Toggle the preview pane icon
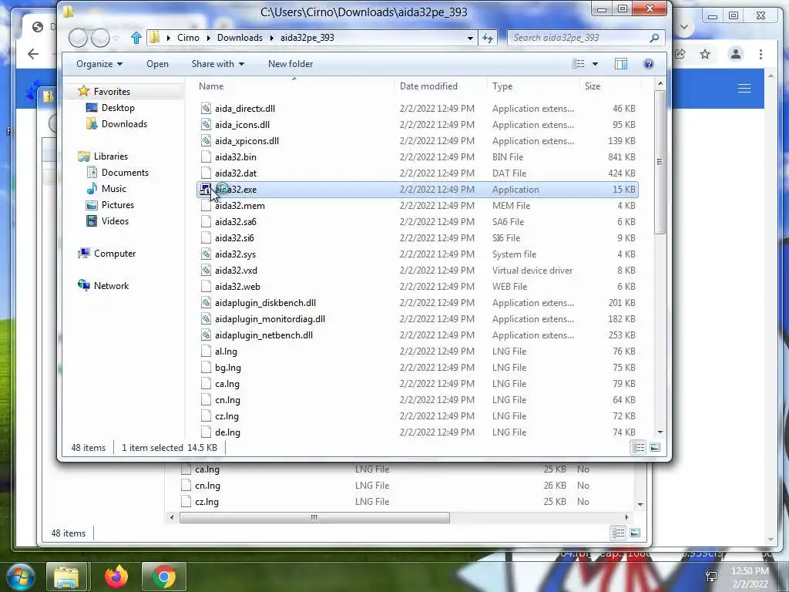 (621, 64)
